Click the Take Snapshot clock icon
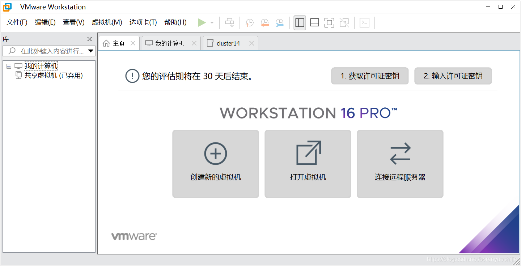521x266 pixels. (x=250, y=23)
